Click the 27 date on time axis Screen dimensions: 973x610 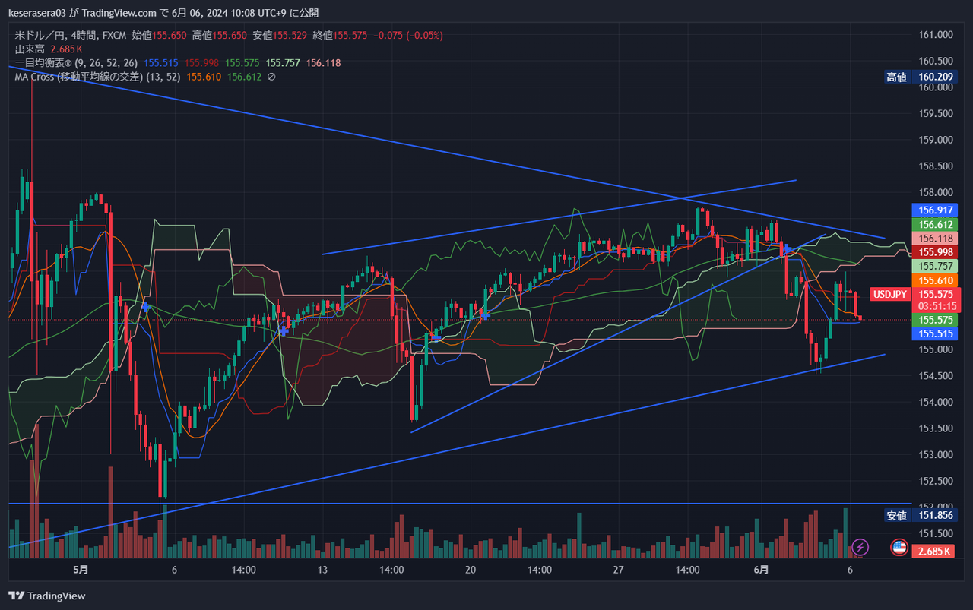618,570
